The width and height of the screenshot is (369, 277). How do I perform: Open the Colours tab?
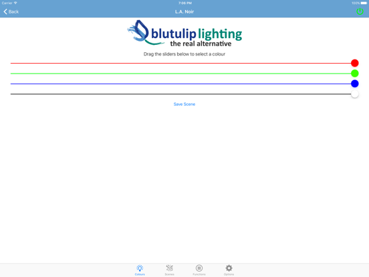pos(140,270)
